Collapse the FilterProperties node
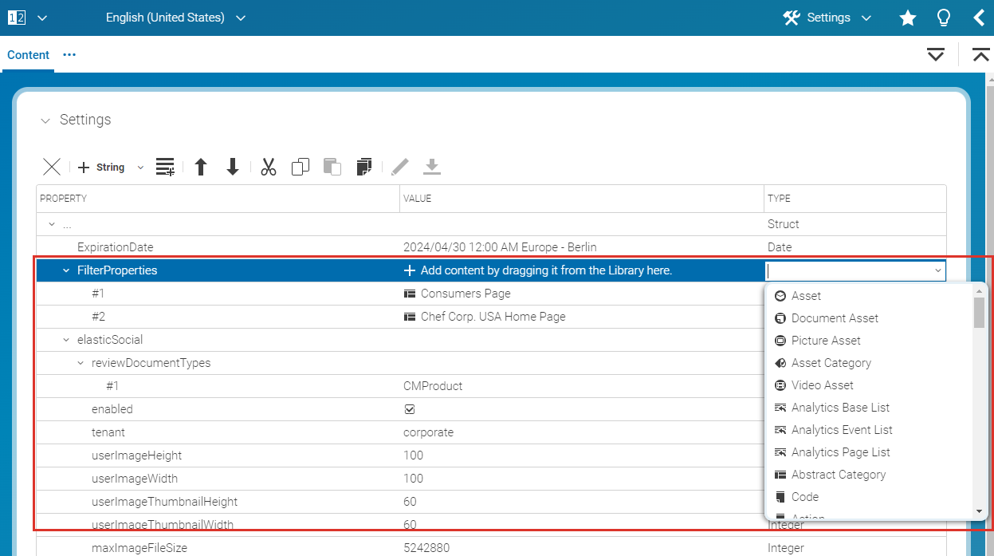The width and height of the screenshot is (994, 556). point(65,270)
